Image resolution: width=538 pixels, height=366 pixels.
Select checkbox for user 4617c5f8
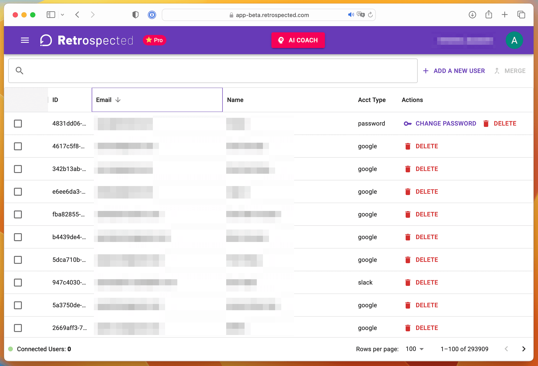tap(18, 146)
